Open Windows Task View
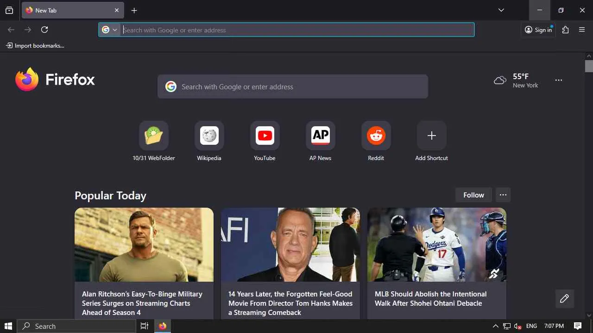This screenshot has width=593, height=333. 145,326
